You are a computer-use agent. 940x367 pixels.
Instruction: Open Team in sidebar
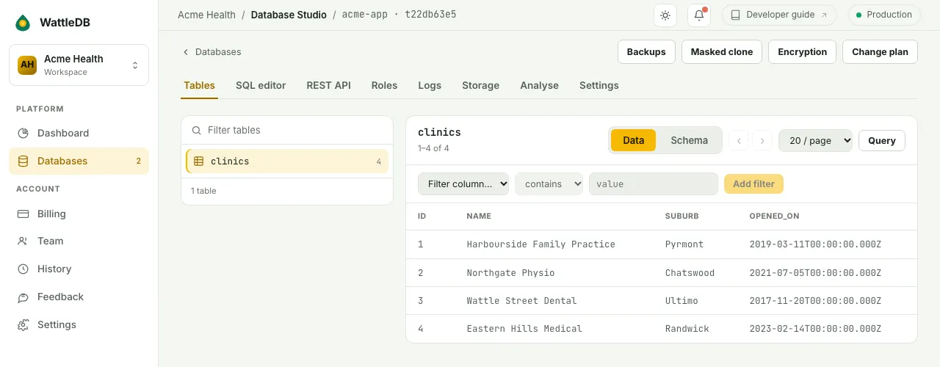(79, 241)
